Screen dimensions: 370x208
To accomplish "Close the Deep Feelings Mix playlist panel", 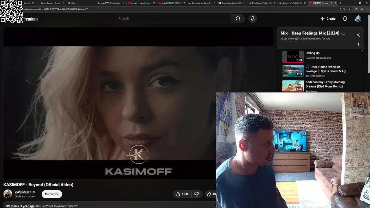I will click(x=358, y=35).
